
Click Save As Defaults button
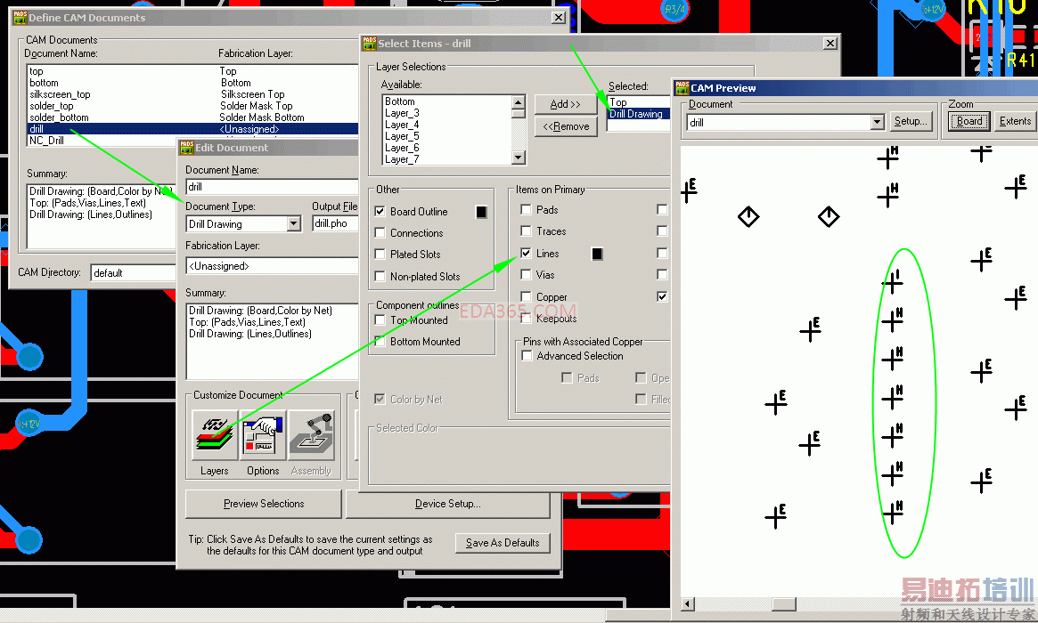pyautogui.click(x=503, y=543)
